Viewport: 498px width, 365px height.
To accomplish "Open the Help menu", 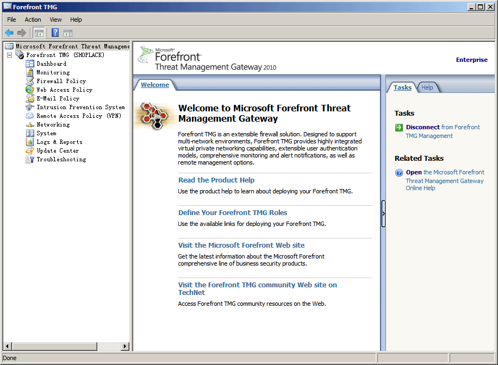I will (x=76, y=20).
